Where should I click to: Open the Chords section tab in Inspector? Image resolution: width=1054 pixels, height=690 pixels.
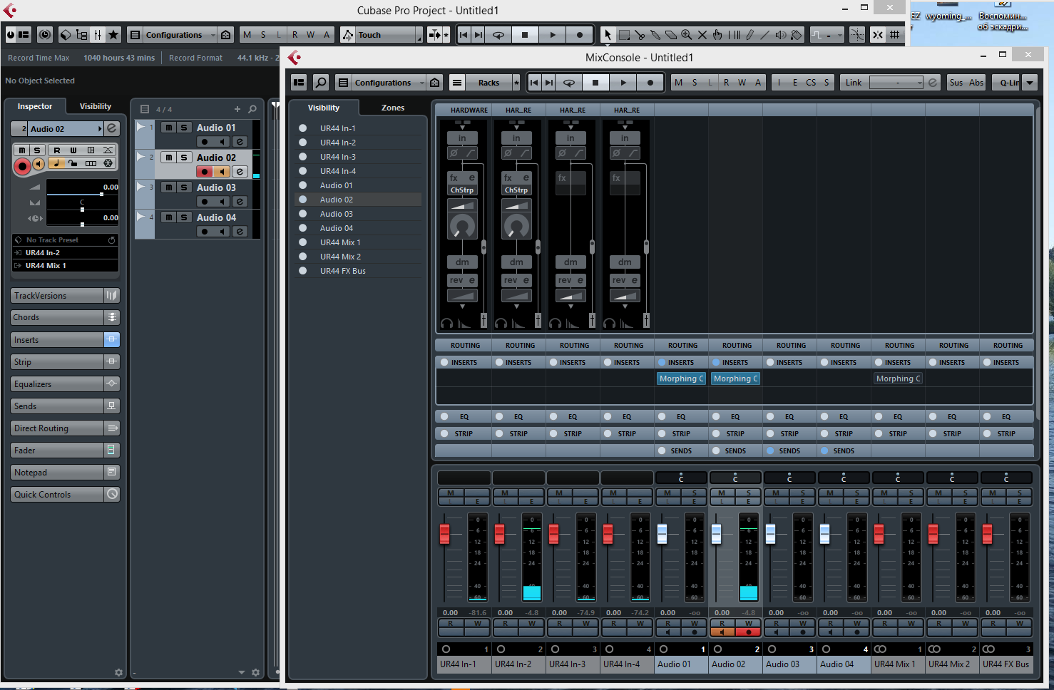tap(58, 318)
